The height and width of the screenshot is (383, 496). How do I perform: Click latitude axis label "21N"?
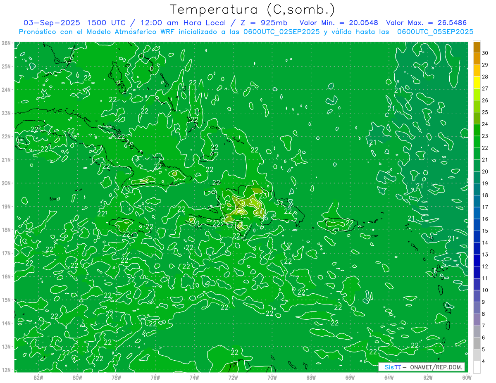point(6,159)
